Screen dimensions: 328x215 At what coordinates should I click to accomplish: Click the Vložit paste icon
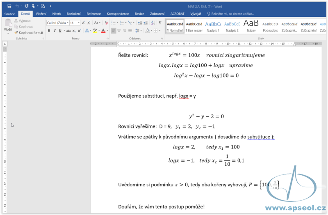(x=8, y=23)
